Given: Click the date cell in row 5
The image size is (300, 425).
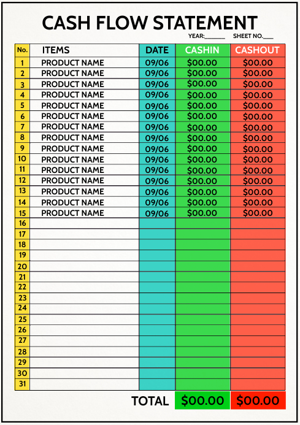Looking at the screenshot, I should [x=157, y=105].
